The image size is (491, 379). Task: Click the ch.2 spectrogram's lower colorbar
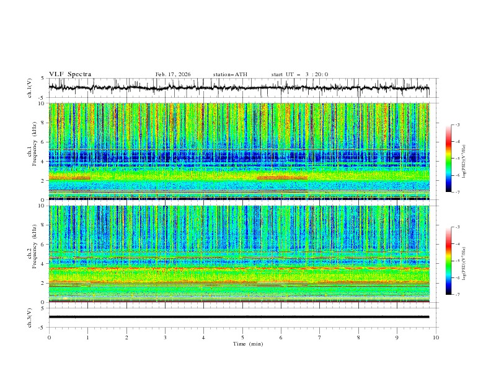point(449,261)
